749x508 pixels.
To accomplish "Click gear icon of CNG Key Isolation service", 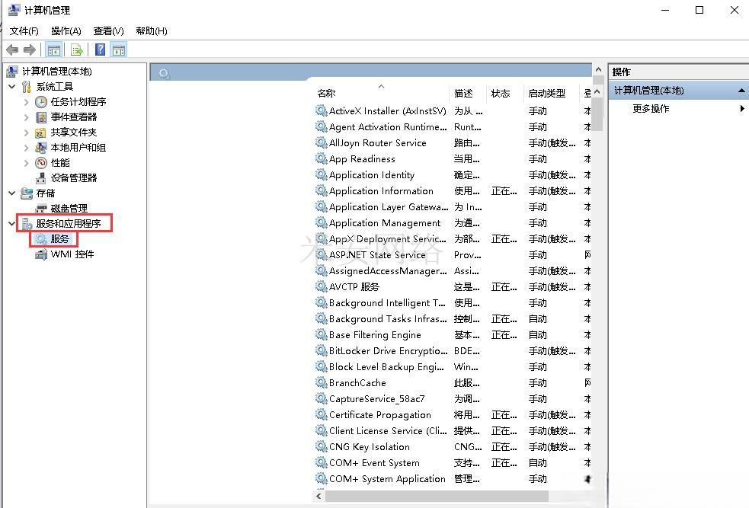I will point(321,446).
